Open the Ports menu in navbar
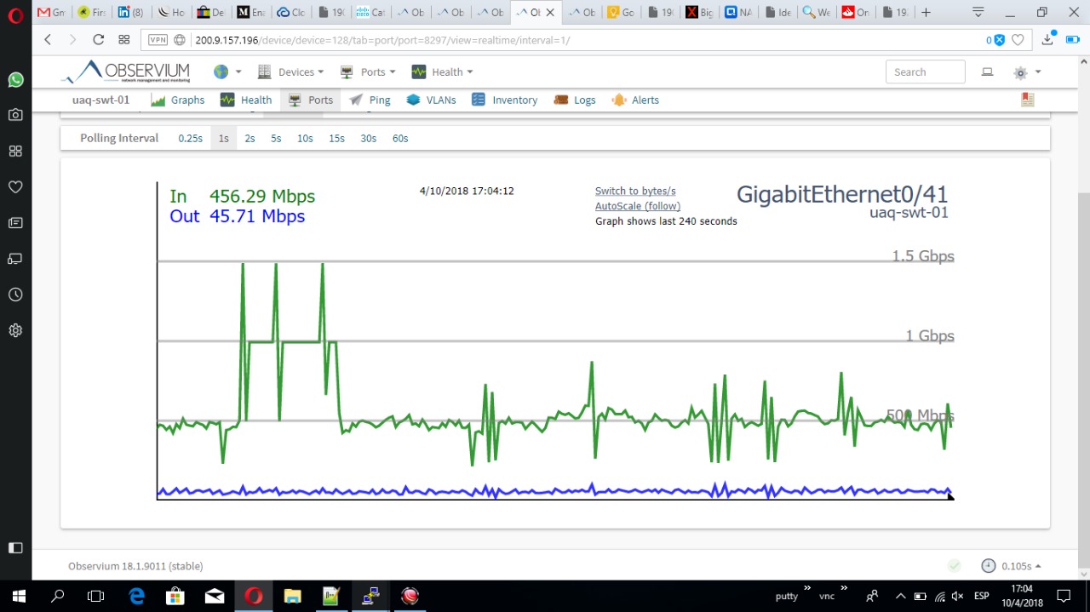Screen dimensions: 1090x612 tap(368, 72)
